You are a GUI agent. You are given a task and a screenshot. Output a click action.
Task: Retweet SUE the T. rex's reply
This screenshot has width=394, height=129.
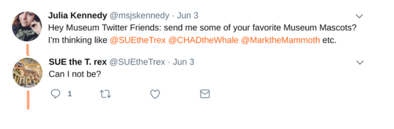[x=106, y=94]
